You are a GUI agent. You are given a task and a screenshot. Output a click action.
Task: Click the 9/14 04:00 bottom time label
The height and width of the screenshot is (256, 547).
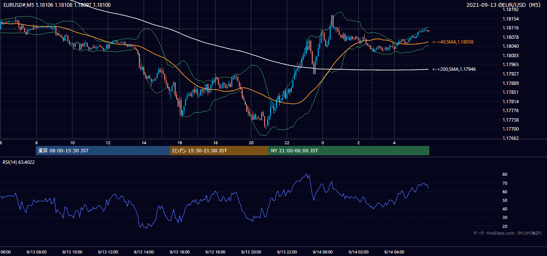[x=394, y=252]
